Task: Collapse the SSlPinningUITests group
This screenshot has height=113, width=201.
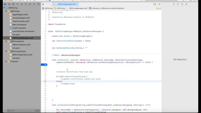Action: pyautogui.click(x=6, y=51)
